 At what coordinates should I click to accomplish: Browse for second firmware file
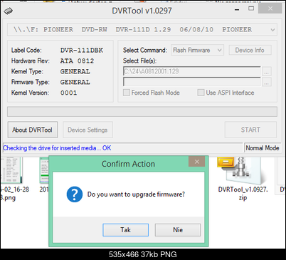[x=267, y=82]
